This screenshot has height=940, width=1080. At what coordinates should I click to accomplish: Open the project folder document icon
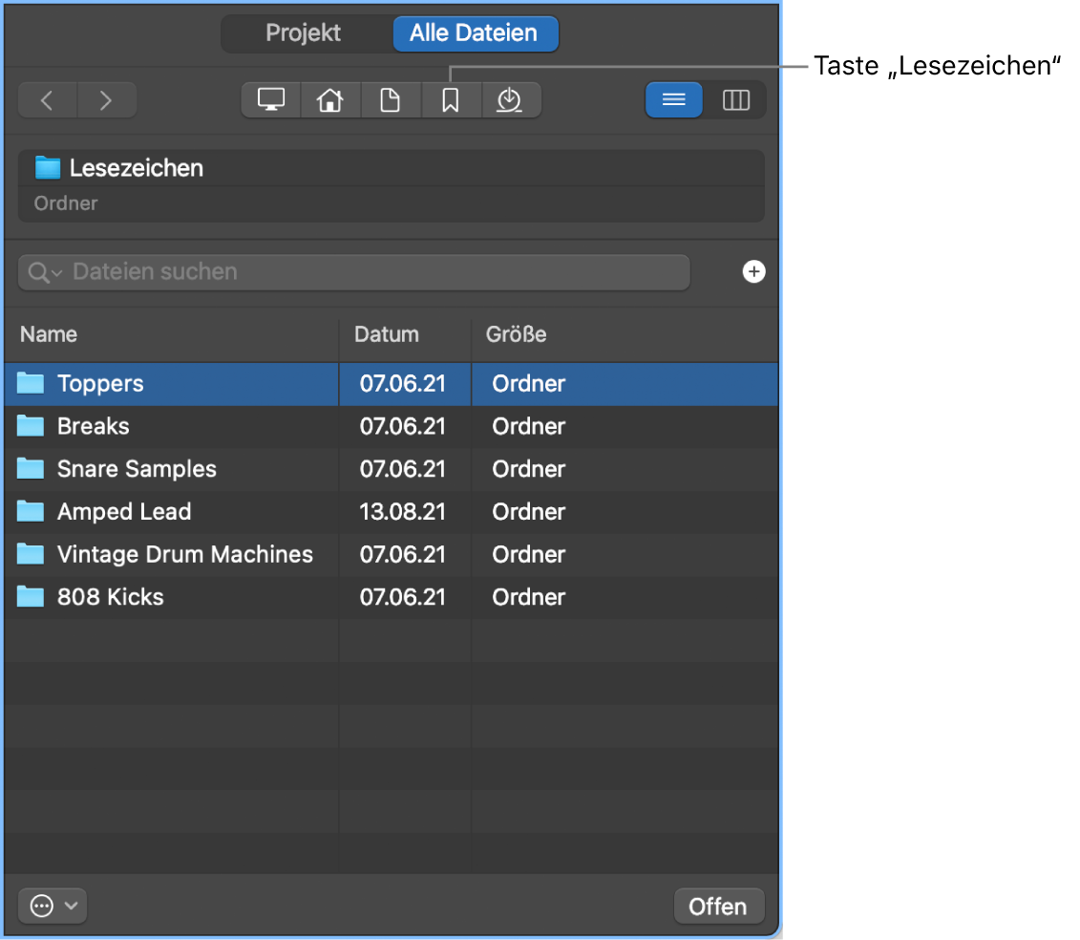[391, 100]
